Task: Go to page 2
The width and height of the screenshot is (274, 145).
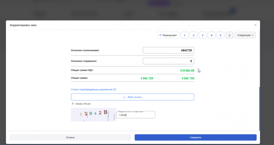Action: 193,35
